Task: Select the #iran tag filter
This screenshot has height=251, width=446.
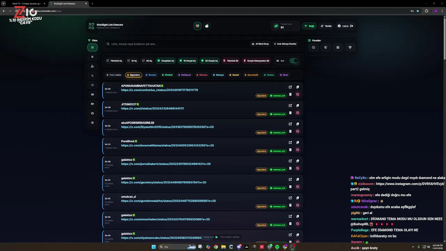Action: (284, 75)
